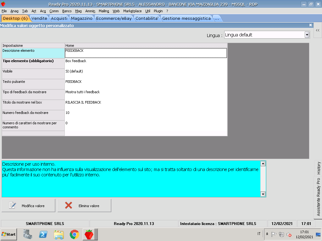Image resolution: width=322 pixels, height=241 pixels.
Task: Open the Comm menu
Action: [x=54, y=11]
